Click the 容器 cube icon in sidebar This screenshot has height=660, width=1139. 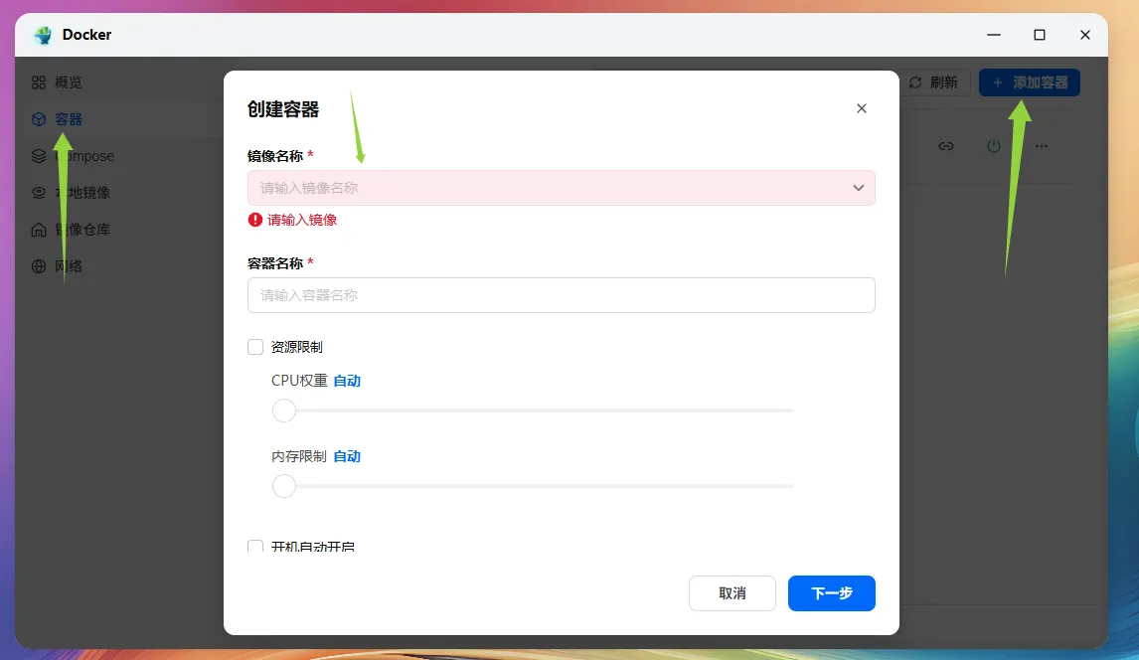click(x=39, y=119)
